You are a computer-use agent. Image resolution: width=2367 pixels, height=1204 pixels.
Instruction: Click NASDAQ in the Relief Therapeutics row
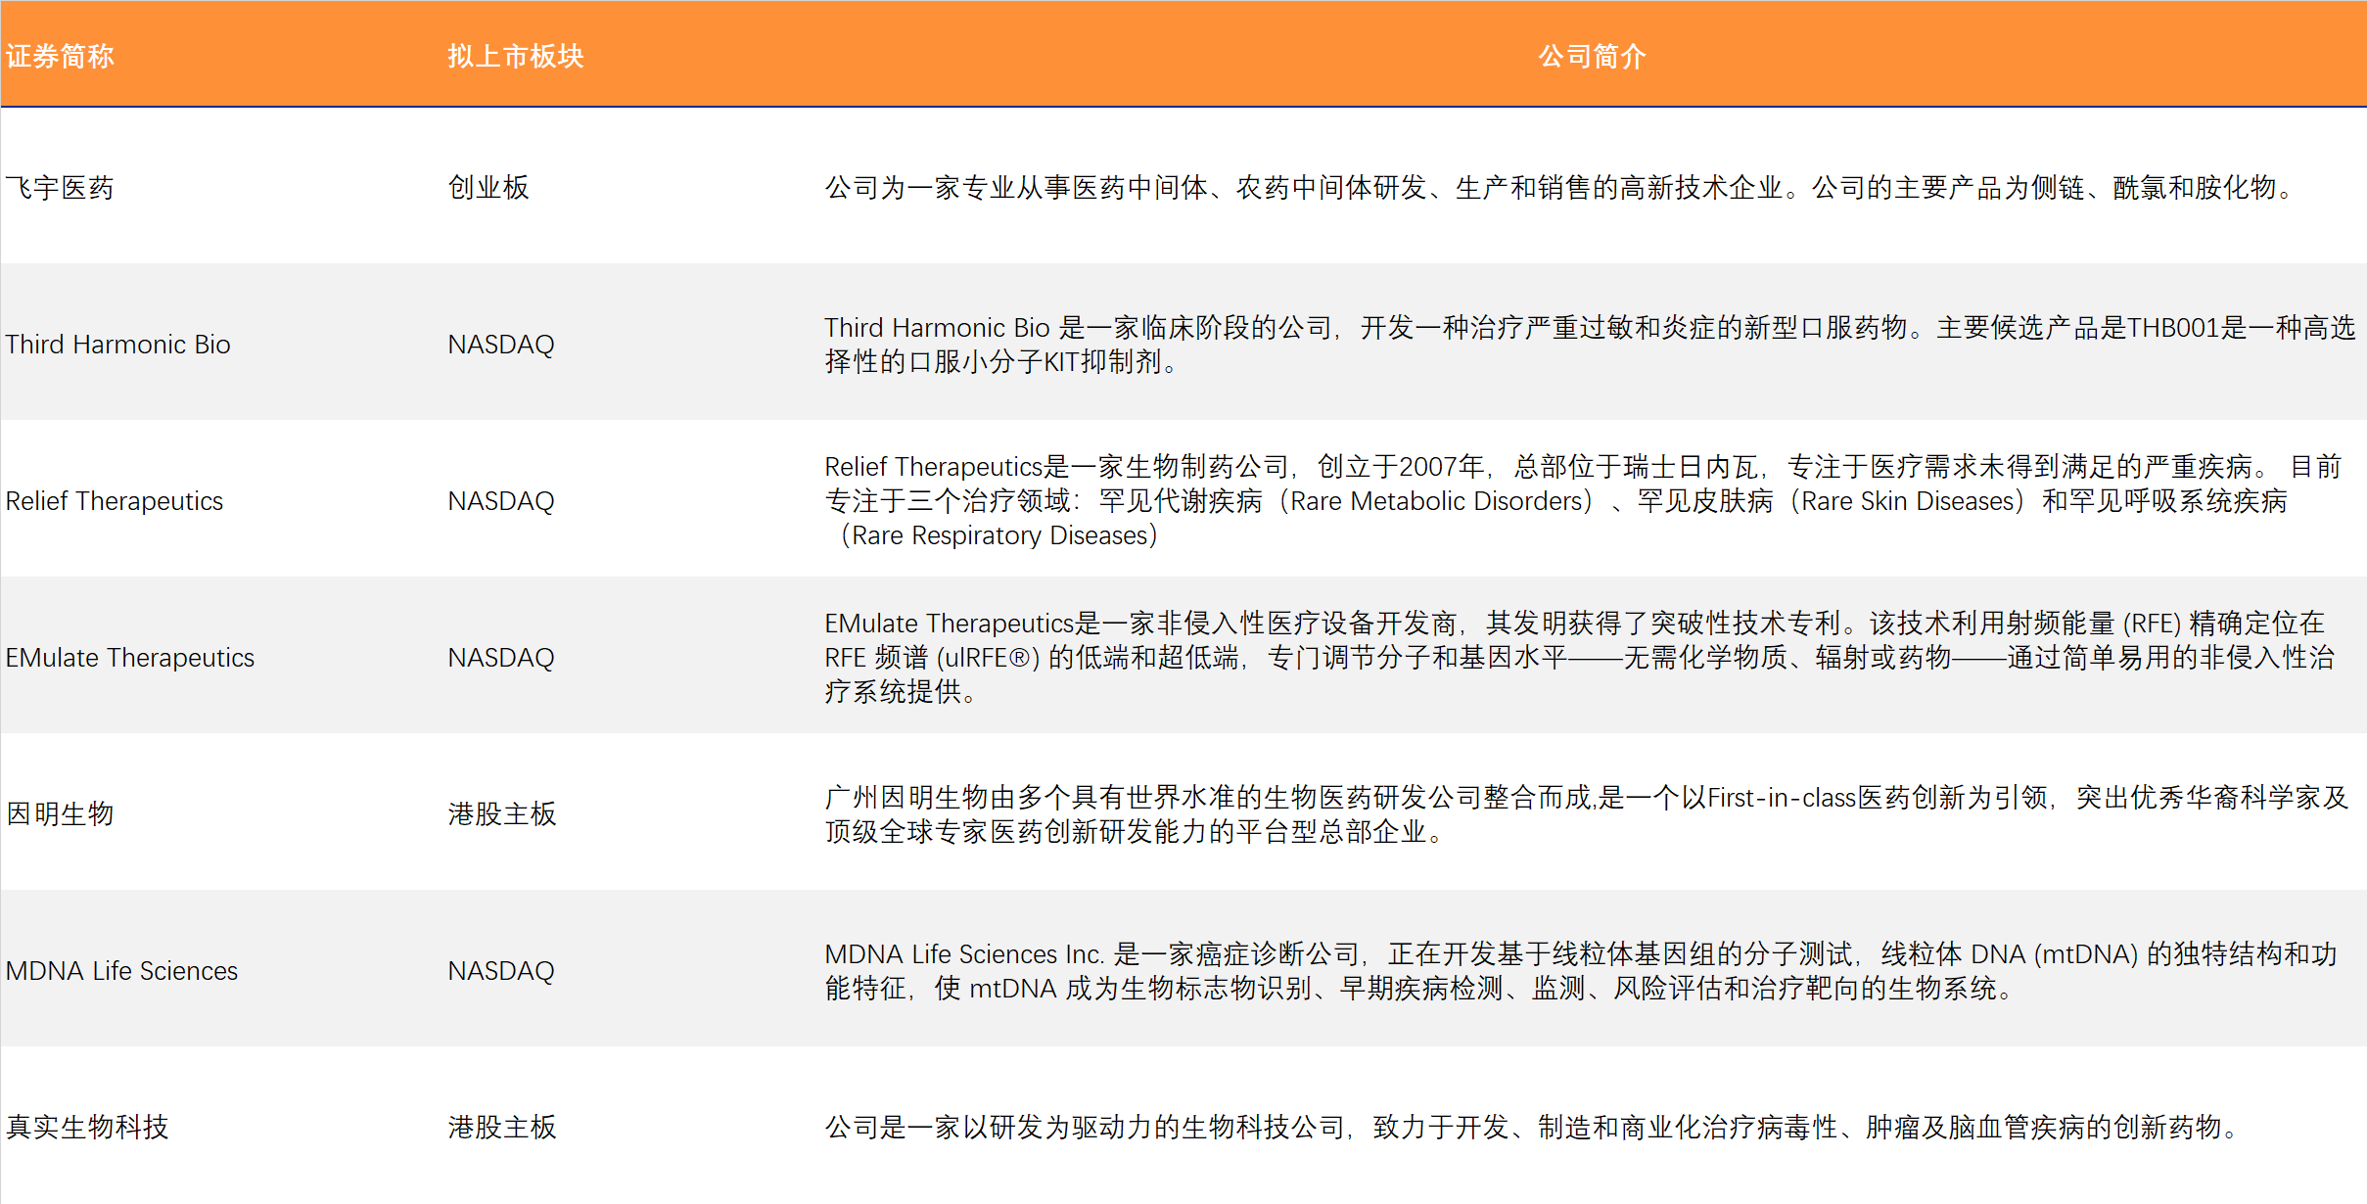501,500
